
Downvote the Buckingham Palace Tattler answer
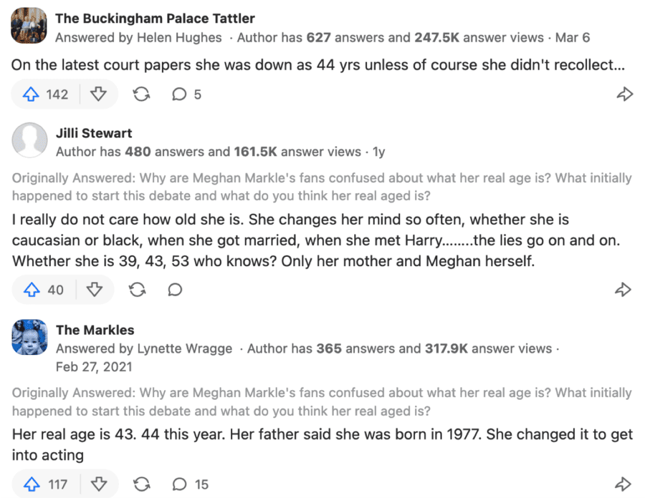pyautogui.click(x=99, y=94)
